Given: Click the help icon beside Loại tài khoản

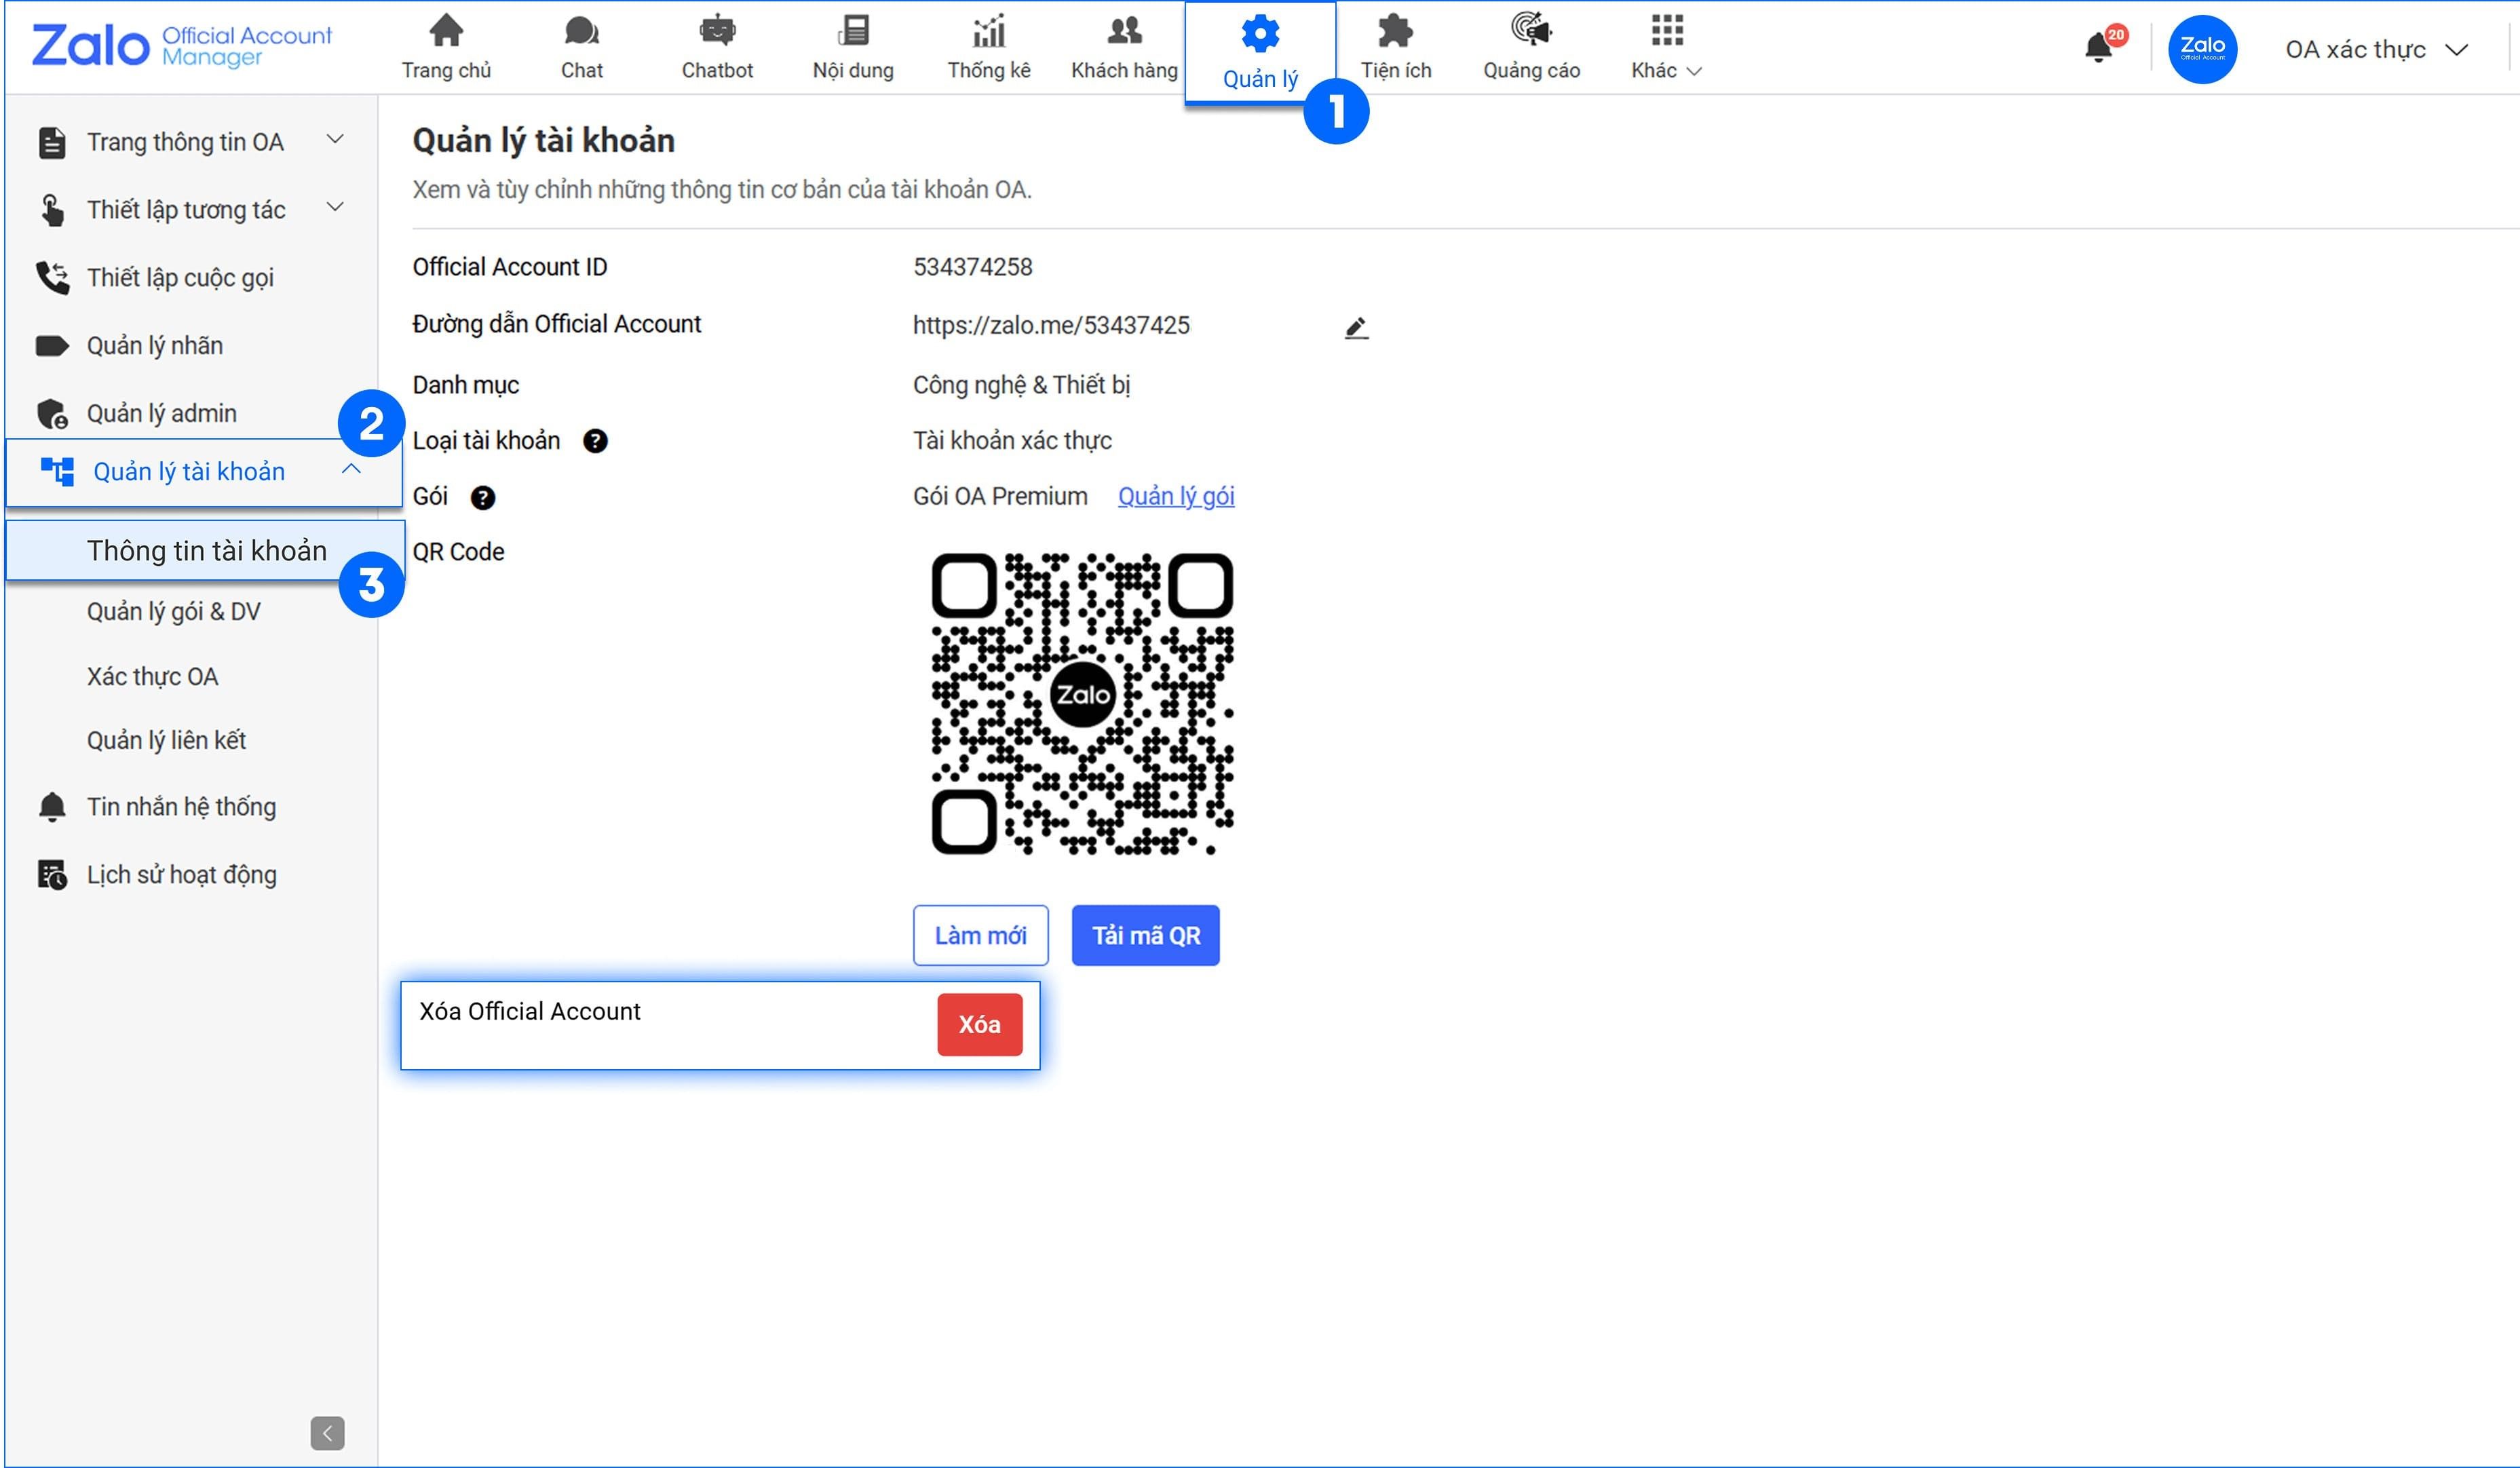Looking at the screenshot, I should [x=595, y=441].
